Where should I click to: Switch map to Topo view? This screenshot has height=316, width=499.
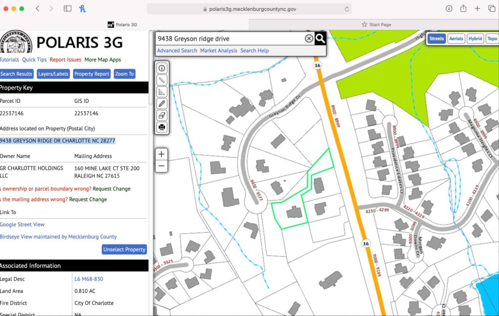[492, 39]
